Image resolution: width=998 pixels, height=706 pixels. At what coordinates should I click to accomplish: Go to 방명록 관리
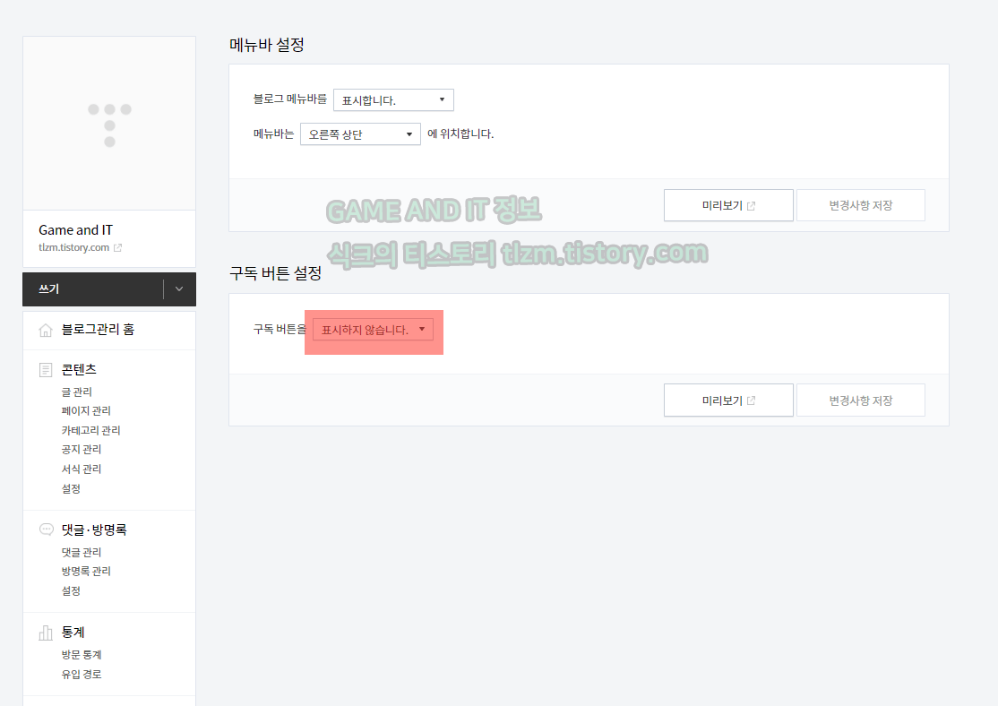click(86, 571)
